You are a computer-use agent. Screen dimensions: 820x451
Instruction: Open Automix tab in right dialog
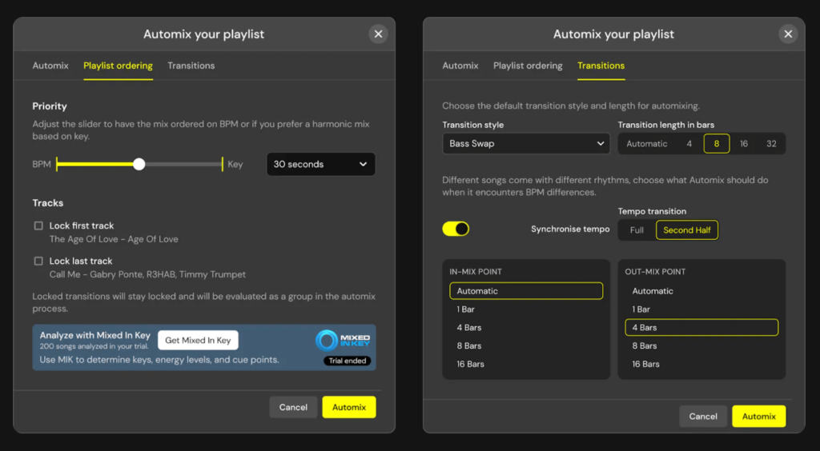460,66
